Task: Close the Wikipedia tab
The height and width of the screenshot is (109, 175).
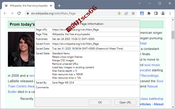Action: (x=51, y=6)
